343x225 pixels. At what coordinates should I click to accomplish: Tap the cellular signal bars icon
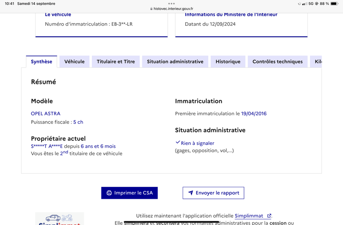click(304, 4)
